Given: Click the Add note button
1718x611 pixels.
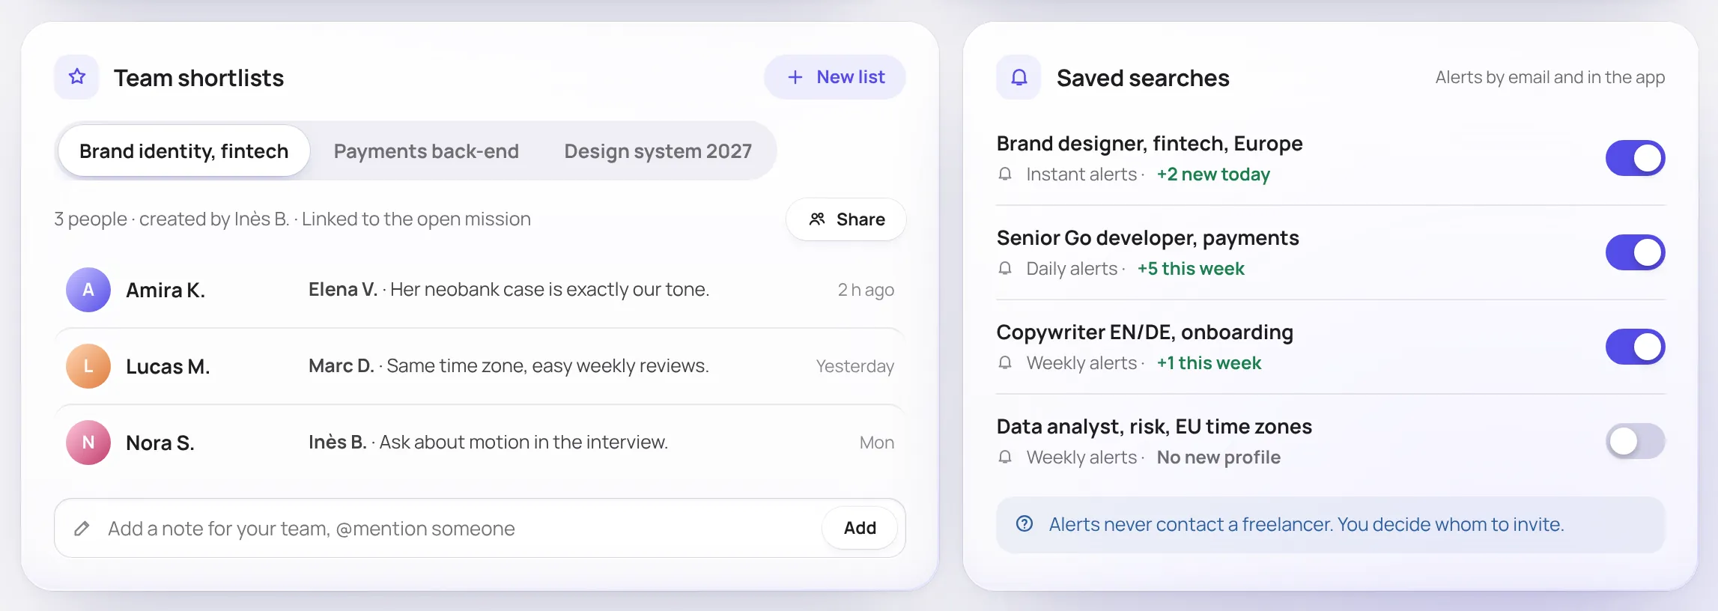Looking at the screenshot, I should [x=860, y=528].
